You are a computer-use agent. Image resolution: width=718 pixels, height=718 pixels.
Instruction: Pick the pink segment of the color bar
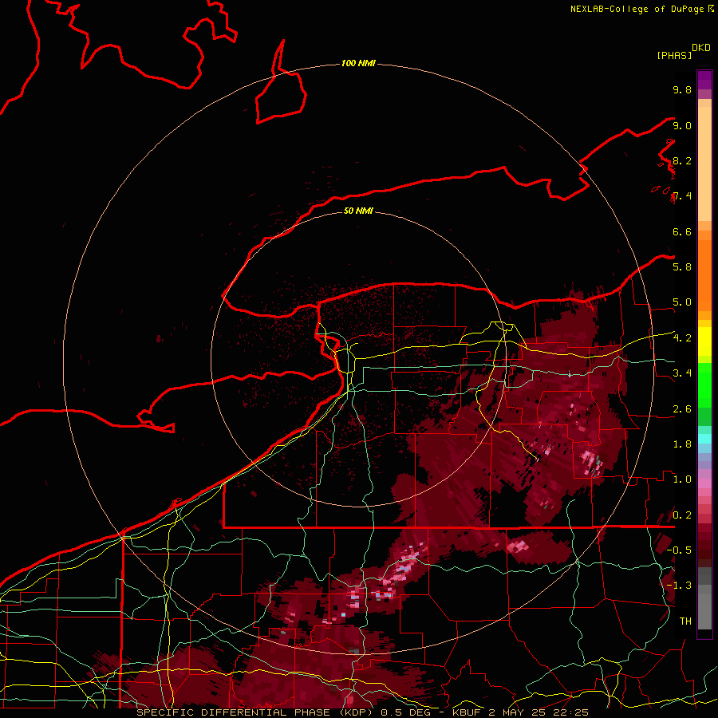coord(704,483)
